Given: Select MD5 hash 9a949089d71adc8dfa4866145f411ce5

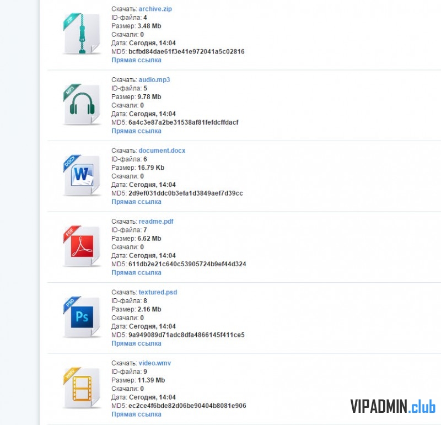Looking at the screenshot, I should (186, 335).
